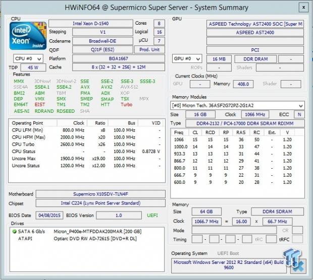Screen dimensions: 313x280
Task: Select the CPU LFM (Min) row
Action: 86,130
